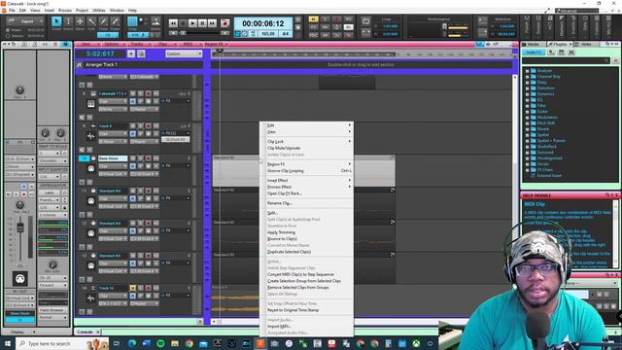Toggle the Snap to grid button
The height and width of the screenshot is (350, 622).
point(132,21)
